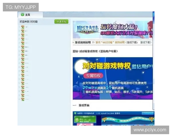The height and width of the screenshot is (137, 172).
Task: Select the bottommost signpost icon in room list
Action: (23, 99)
